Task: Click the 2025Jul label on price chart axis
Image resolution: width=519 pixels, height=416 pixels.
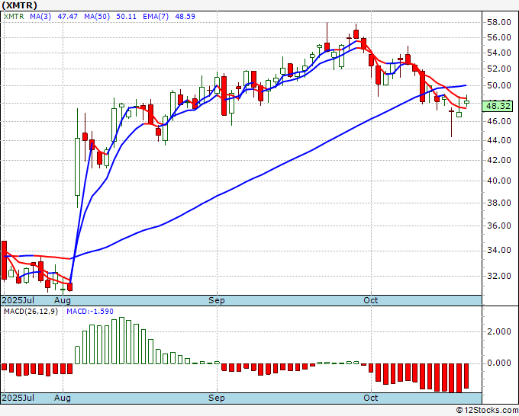Action: pyautogui.click(x=18, y=300)
